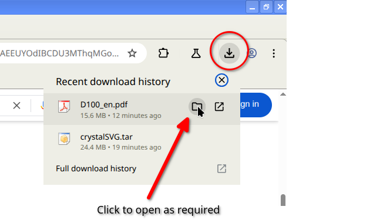Click the Sign in button
The image size is (390, 220).
tap(256, 105)
